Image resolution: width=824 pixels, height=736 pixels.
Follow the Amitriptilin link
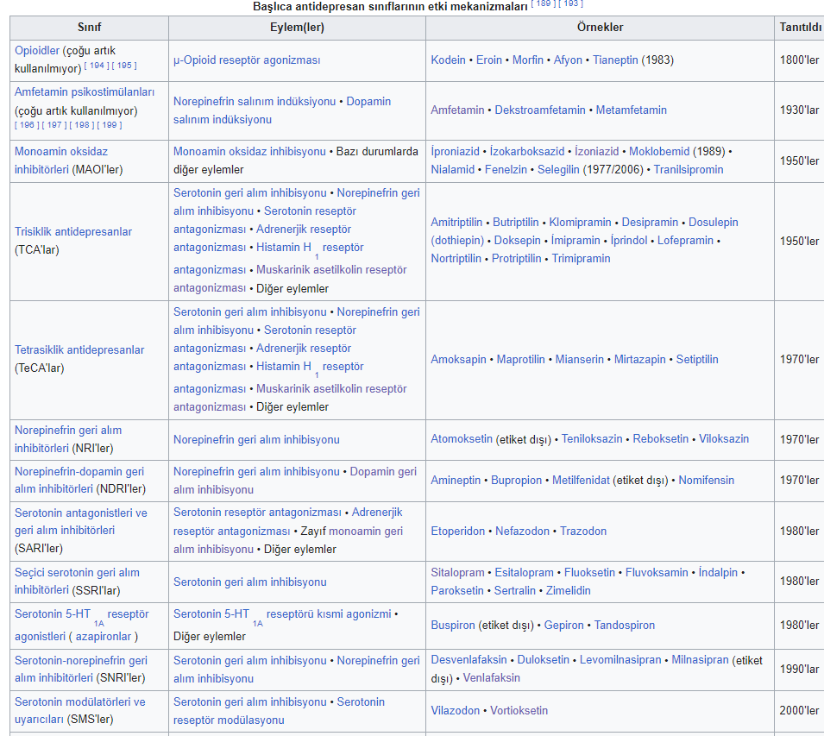[456, 223]
